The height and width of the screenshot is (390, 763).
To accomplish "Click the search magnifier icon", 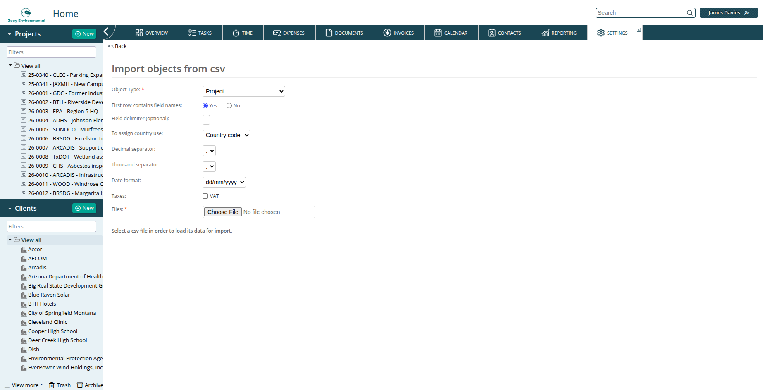I will pyautogui.click(x=690, y=13).
